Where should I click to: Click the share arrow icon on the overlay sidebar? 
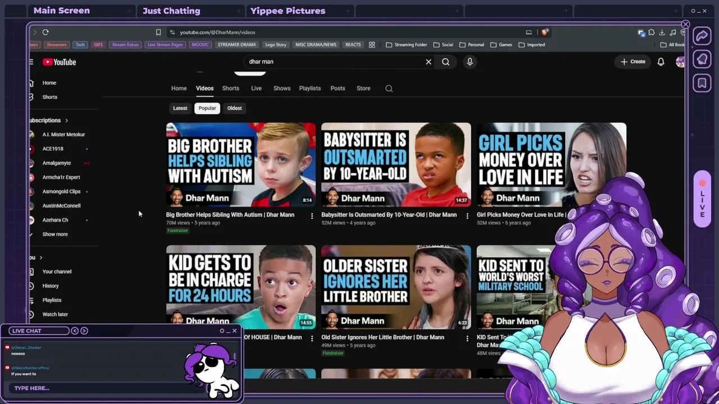(x=702, y=36)
